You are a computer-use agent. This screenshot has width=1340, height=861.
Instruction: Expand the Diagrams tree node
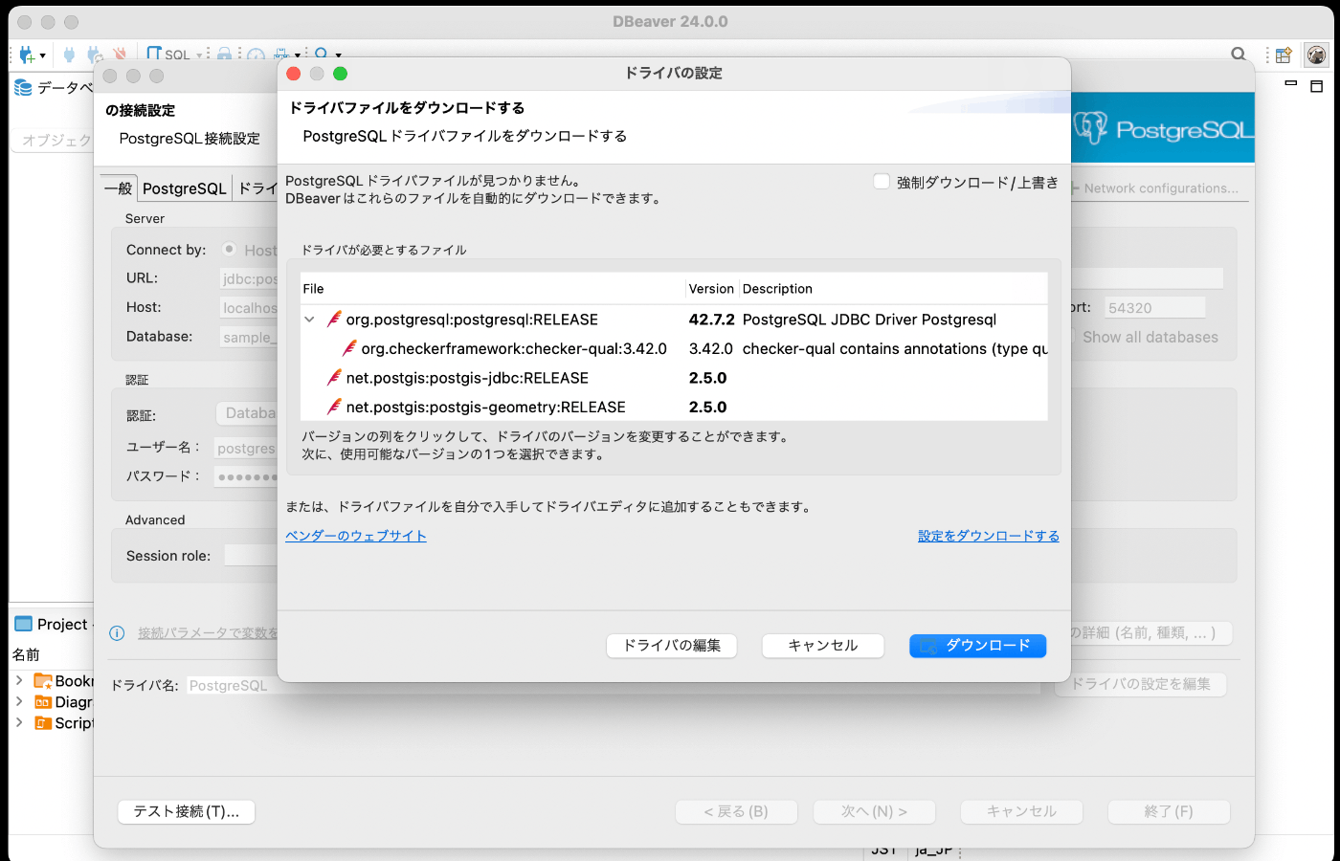click(x=19, y=701)
